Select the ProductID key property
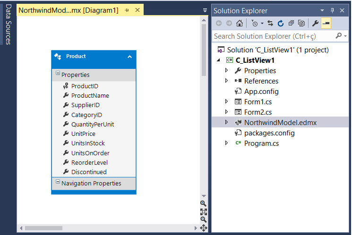The width and height of the screenshot is (352, 235). click(85, 86)
